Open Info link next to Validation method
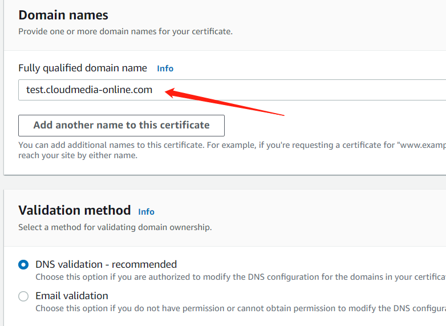 [x=146, y=212]
